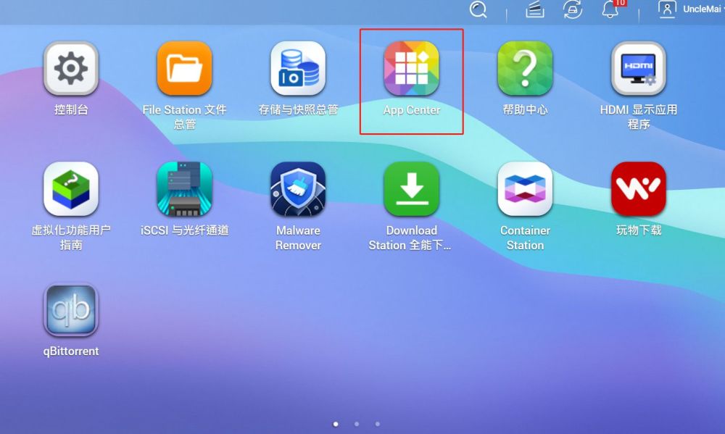Click the '帮助中心' label text
The height and width of the screenshot is (434, 725).
coord(525,109)
